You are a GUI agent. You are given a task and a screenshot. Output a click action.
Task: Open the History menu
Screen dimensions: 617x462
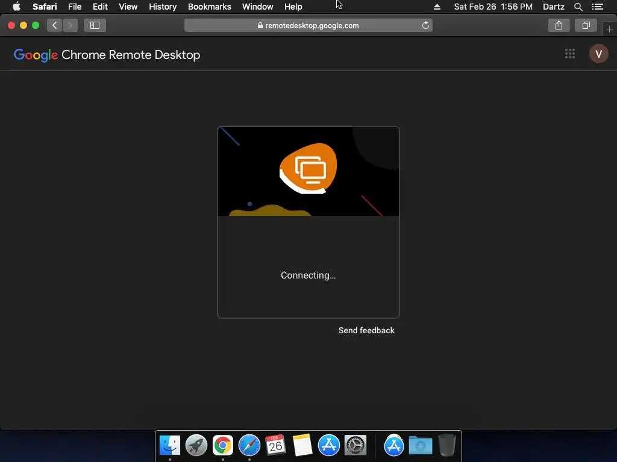point(163,7)
